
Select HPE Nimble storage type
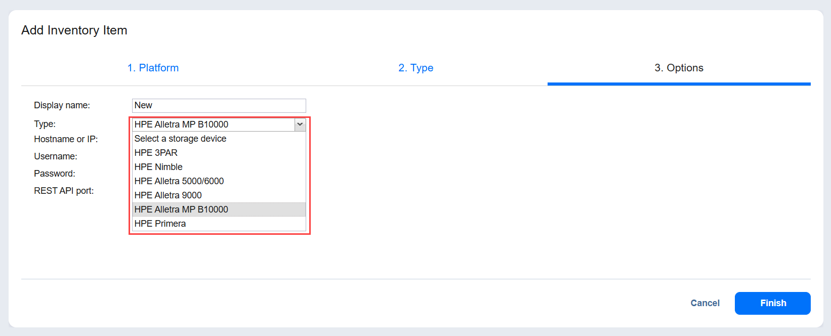click(158, 167)
